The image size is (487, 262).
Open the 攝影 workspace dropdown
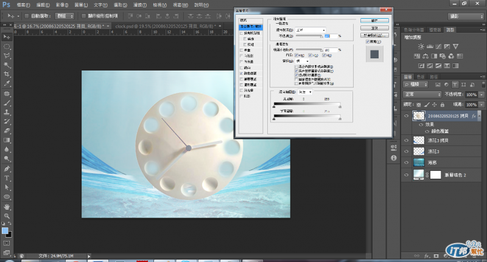[466, 16]
